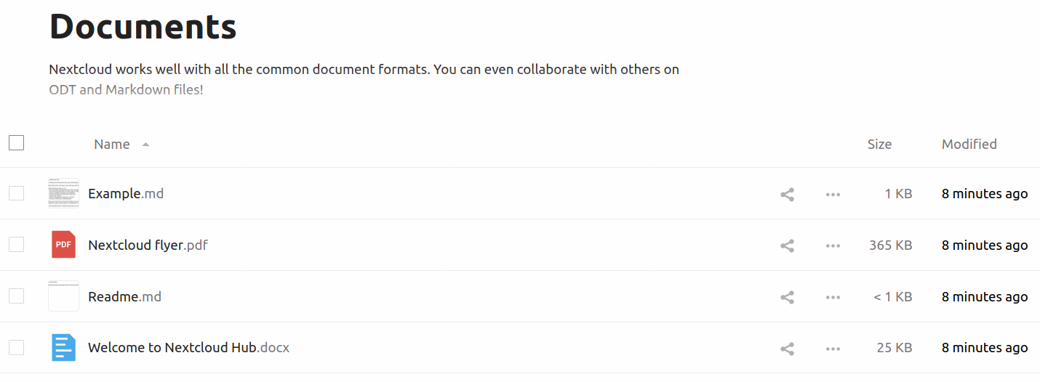Click the Readme.md preview thumbnail
This screenshot has width=1040, height=382.
click(x=63, y=296)
